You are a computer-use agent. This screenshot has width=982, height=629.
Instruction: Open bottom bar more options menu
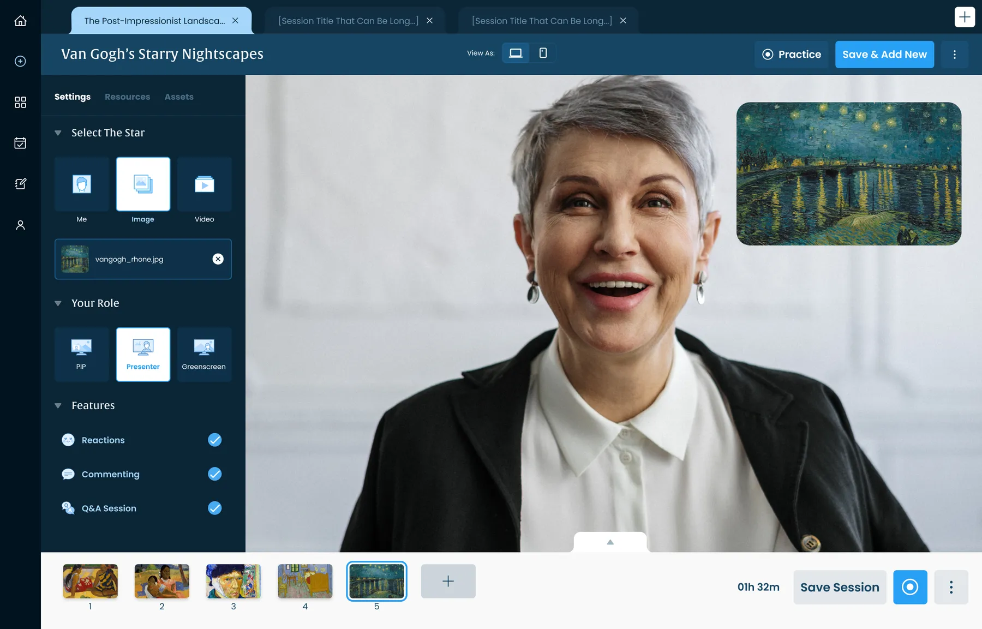coord(951,587)
